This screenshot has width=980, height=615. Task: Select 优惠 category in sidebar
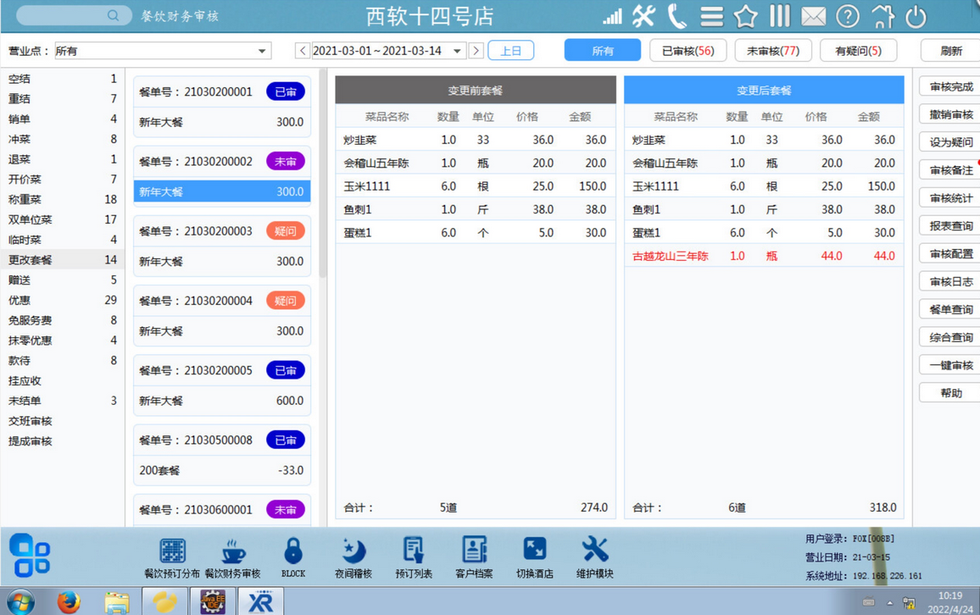pyautogui.click(x=63, y=301)
